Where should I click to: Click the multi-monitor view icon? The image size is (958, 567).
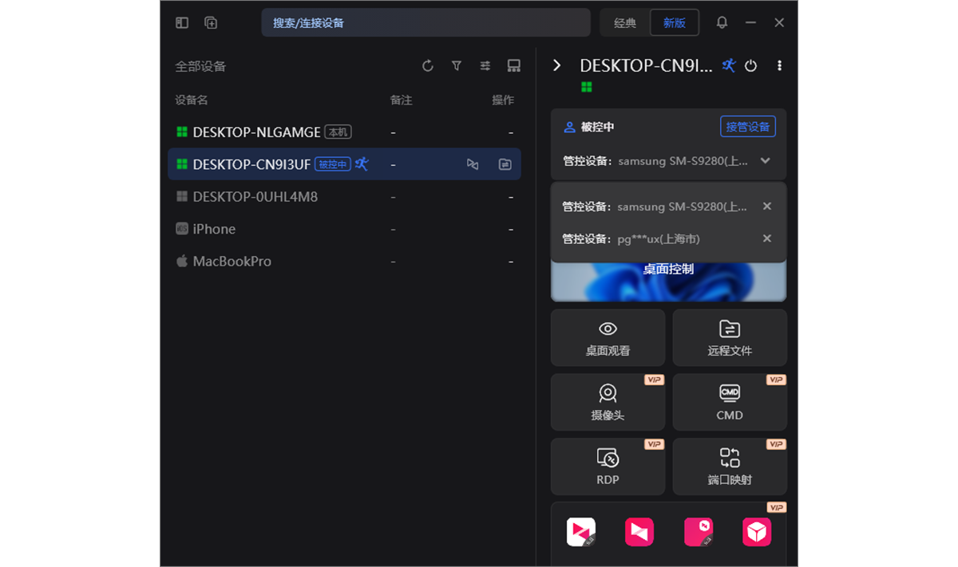[514, 66]
